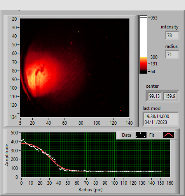
Task: Click the center X field showing 99.13
Action: pos(154,96)
